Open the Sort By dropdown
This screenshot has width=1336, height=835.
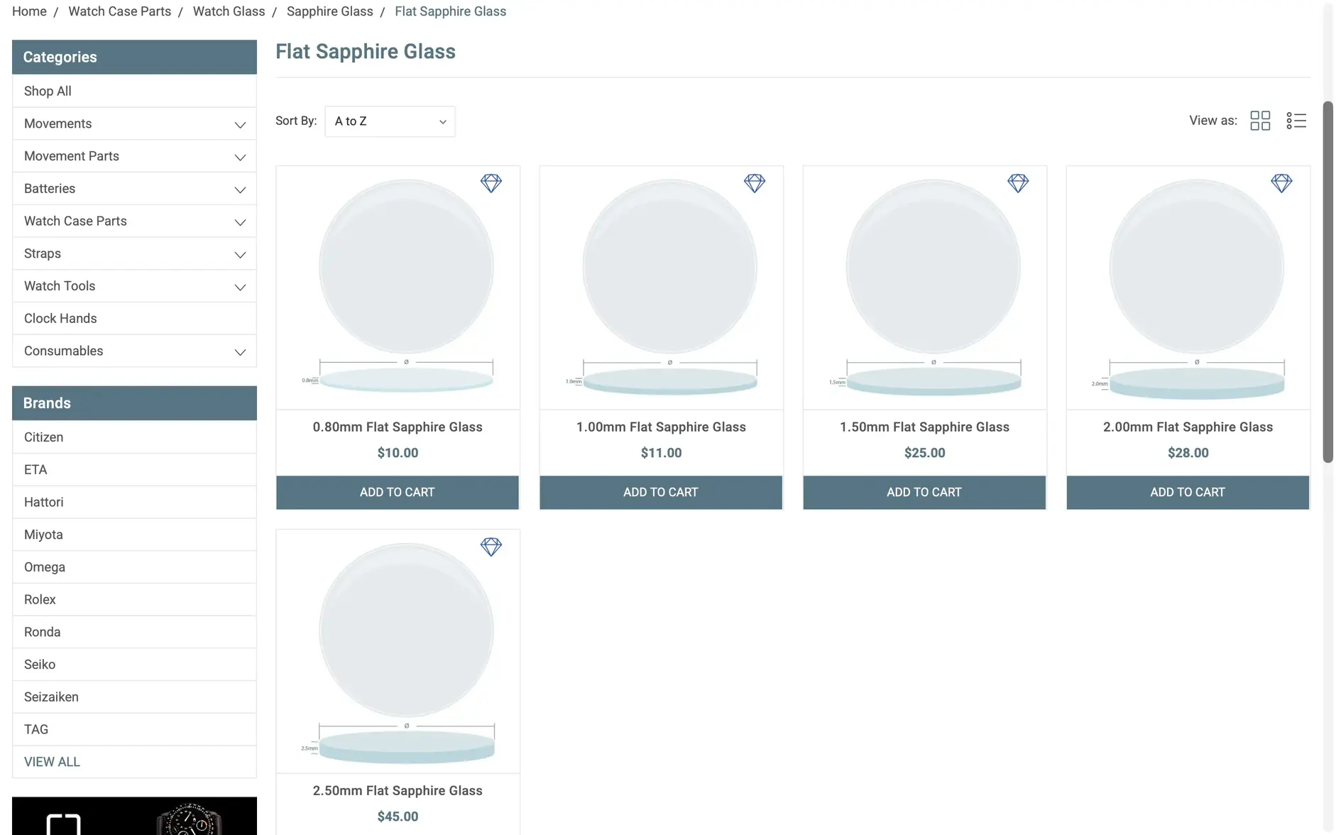(x=389, y=121)
